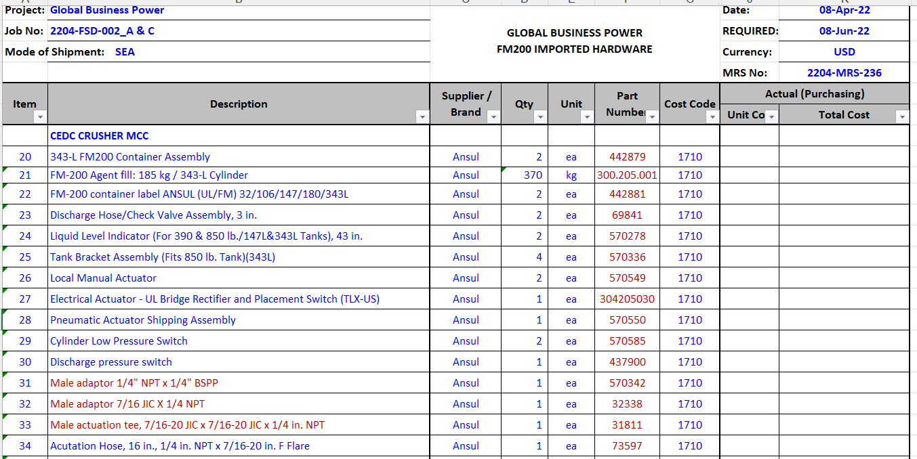Image resolution: width=917 pixels, height=459 pixels.
Task: Open the Item column filter dropdown
Action: (40, 117)
